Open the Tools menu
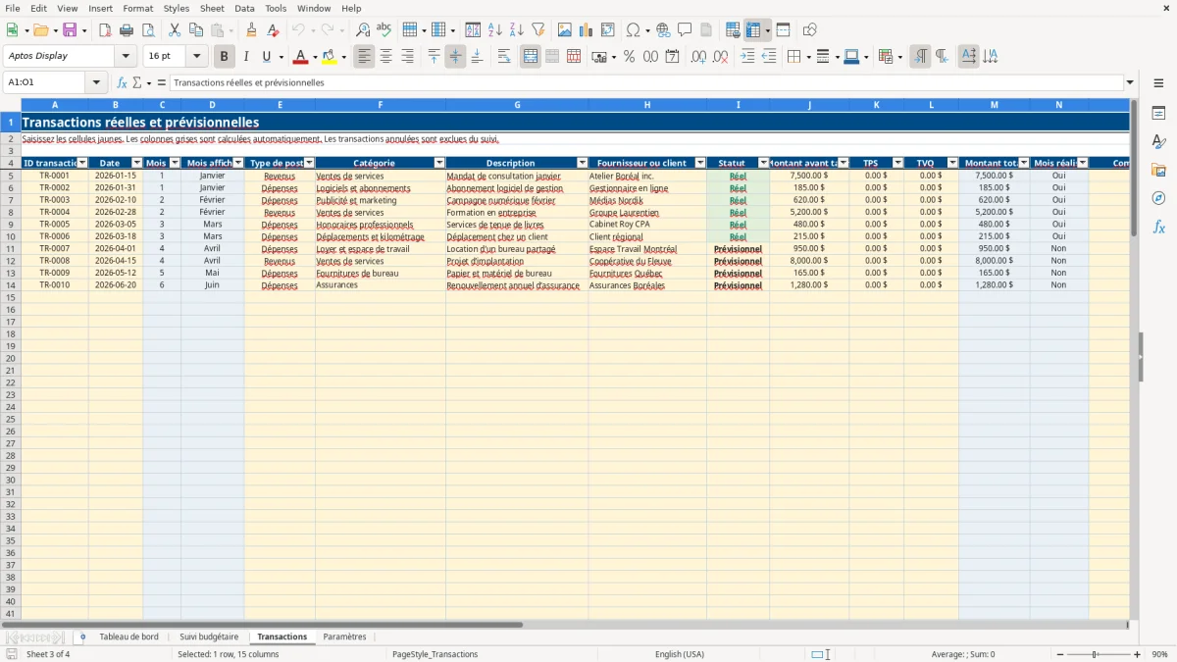Viewport: 1177px width, 662px height. [276, 8]
